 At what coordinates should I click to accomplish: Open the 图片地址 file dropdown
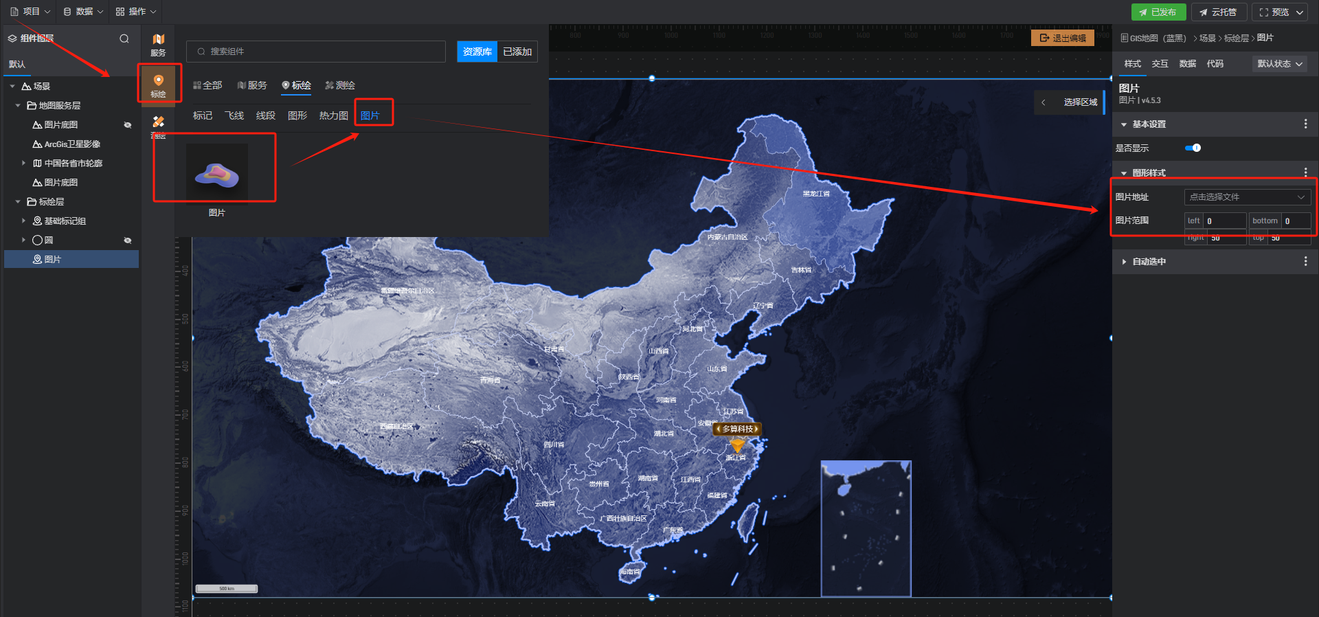coord(1248,197)
